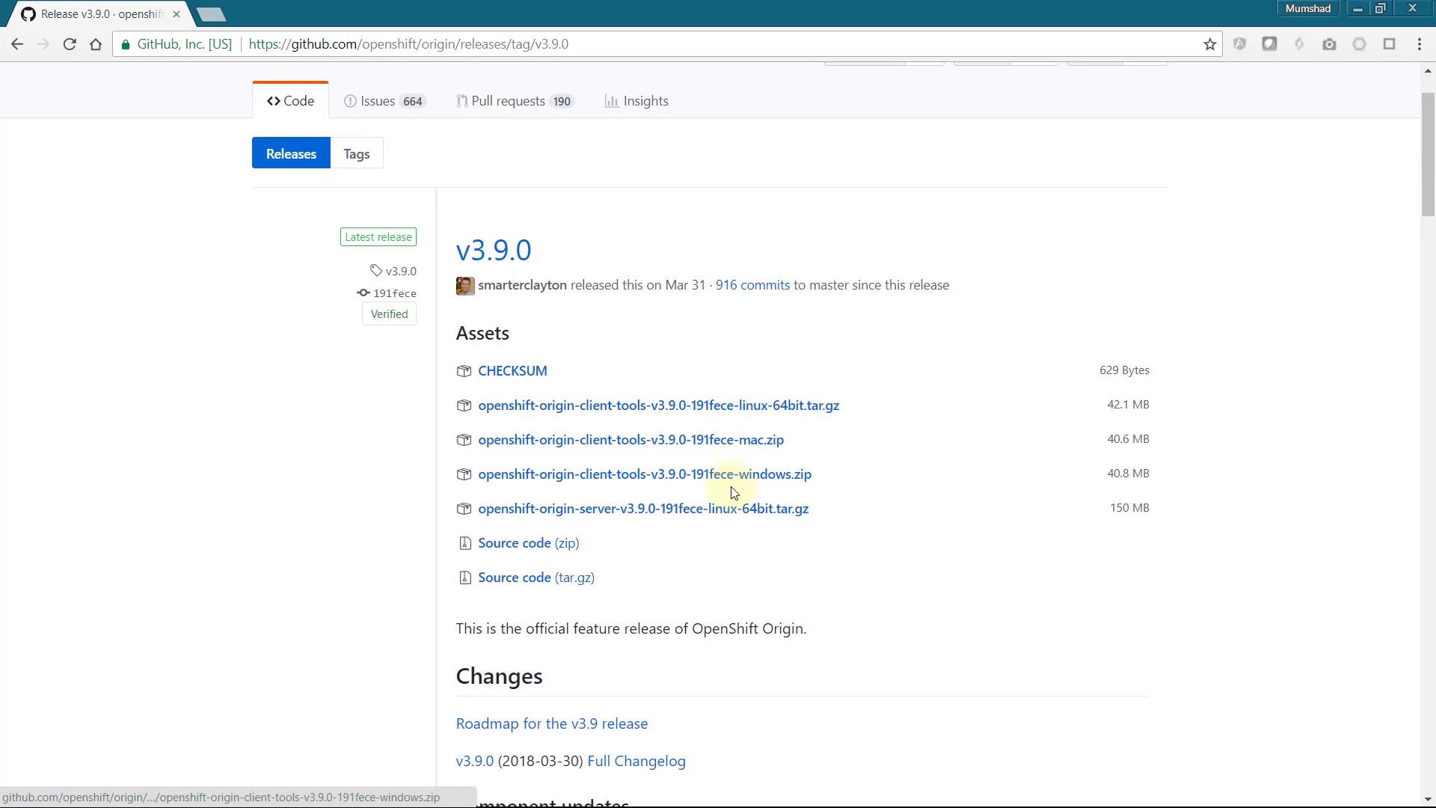Viewport: 1436px width, 808px height.
Task: Reload the page with the refresh icon
Action: tap(70, 44)
